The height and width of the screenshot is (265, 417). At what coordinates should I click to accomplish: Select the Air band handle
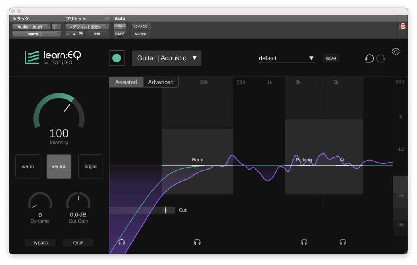click(343, 166)
